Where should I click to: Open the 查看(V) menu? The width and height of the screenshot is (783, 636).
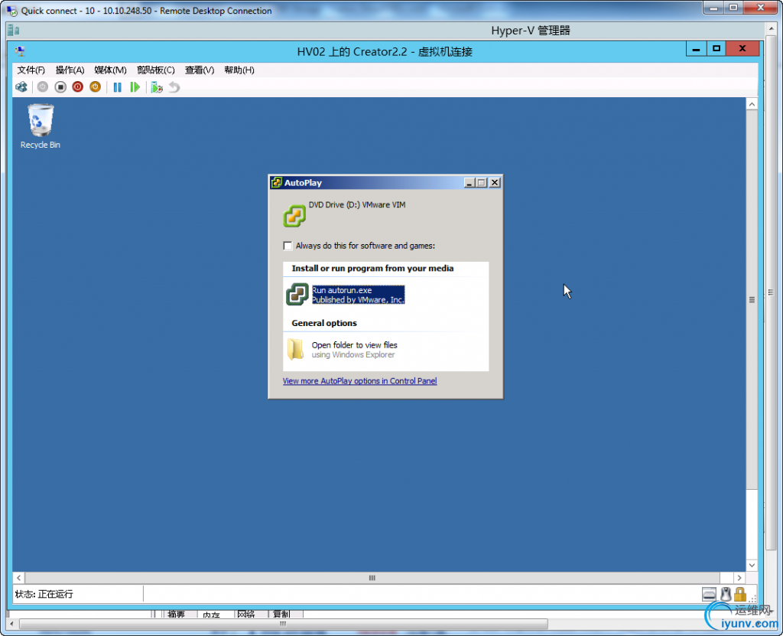(x=200, y=70)
